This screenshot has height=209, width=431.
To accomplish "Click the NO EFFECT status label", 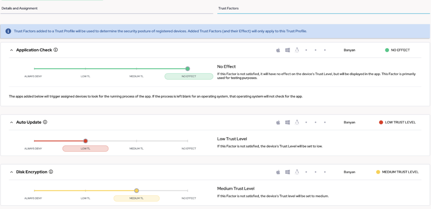I will click(x=400, y=50).
